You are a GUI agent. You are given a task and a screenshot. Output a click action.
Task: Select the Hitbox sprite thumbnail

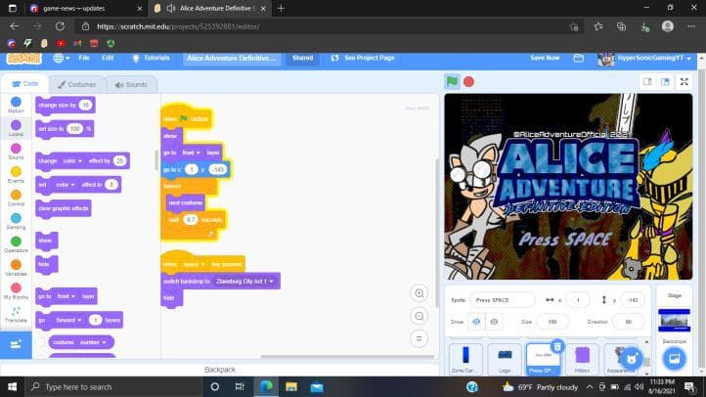click(582, 359)
